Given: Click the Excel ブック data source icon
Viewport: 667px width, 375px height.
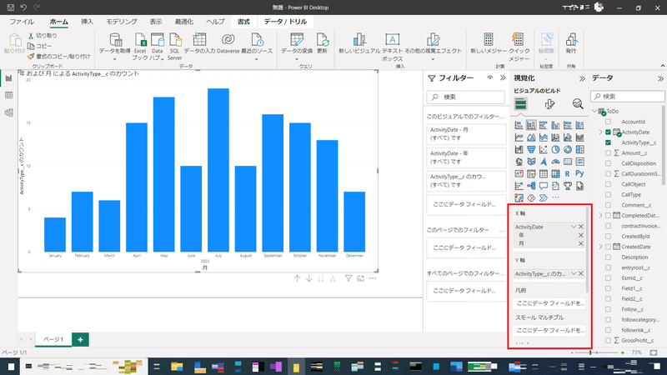Looking at the screenshot, I should 140,47.
